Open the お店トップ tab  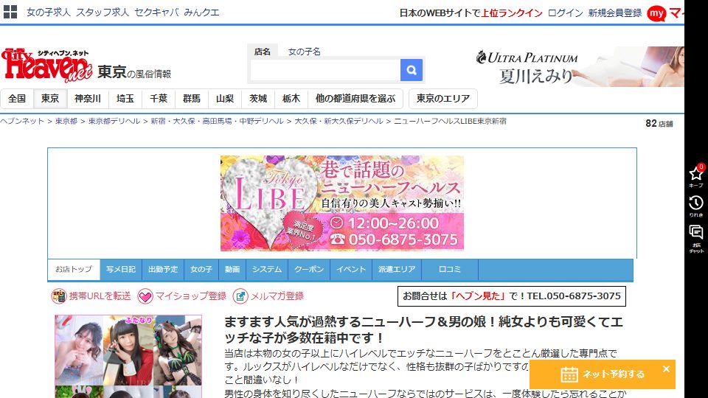[x=74, y=270]
